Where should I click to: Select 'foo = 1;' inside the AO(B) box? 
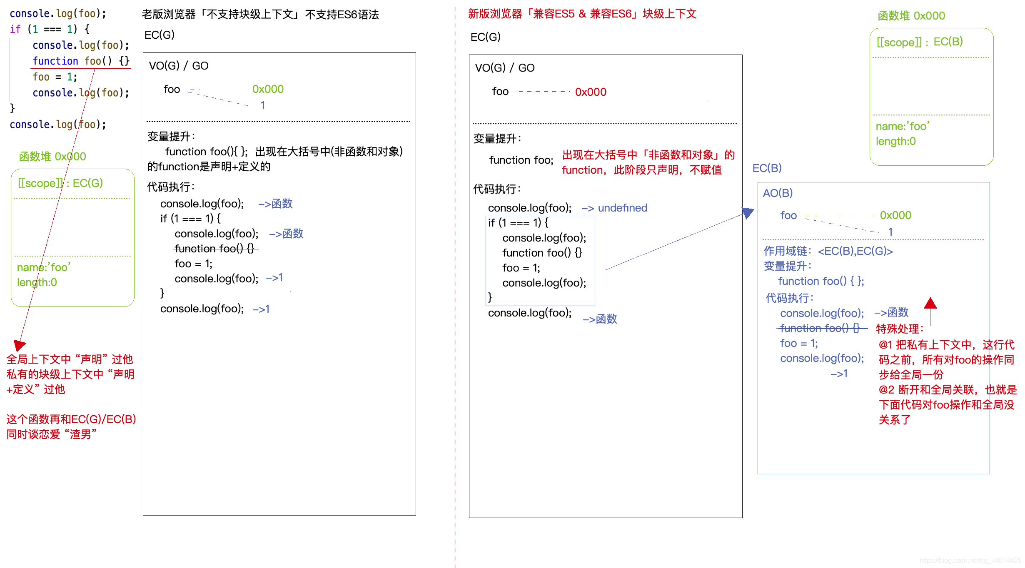pyautogui.click(x=799, y=344)
